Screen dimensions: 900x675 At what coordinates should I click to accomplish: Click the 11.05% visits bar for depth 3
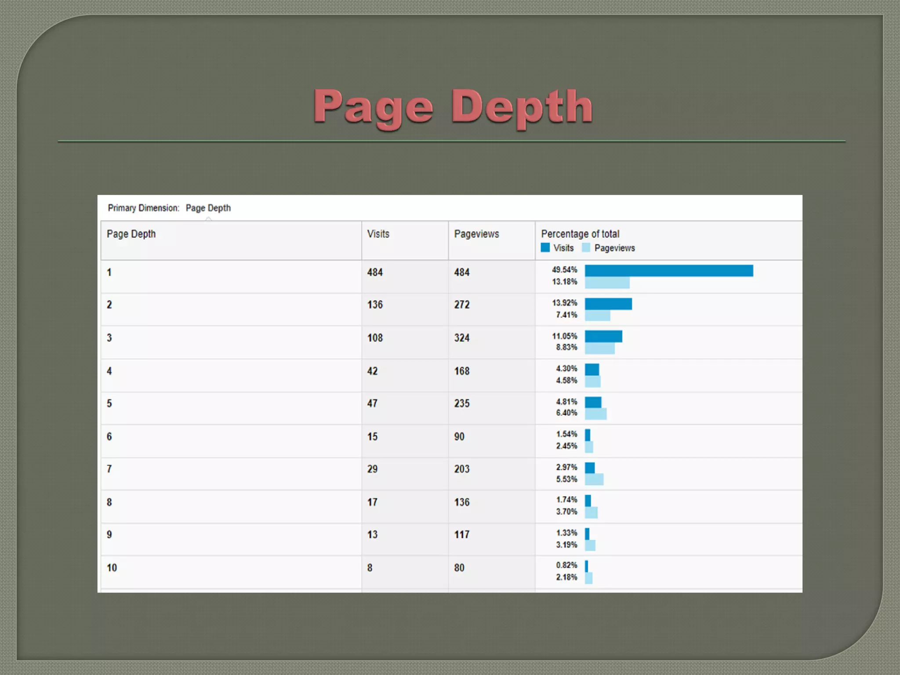[x=603, y=336]
